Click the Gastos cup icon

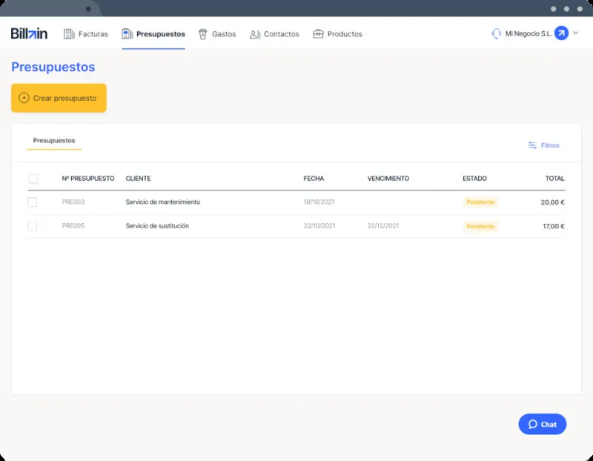[x=202, y=34]
